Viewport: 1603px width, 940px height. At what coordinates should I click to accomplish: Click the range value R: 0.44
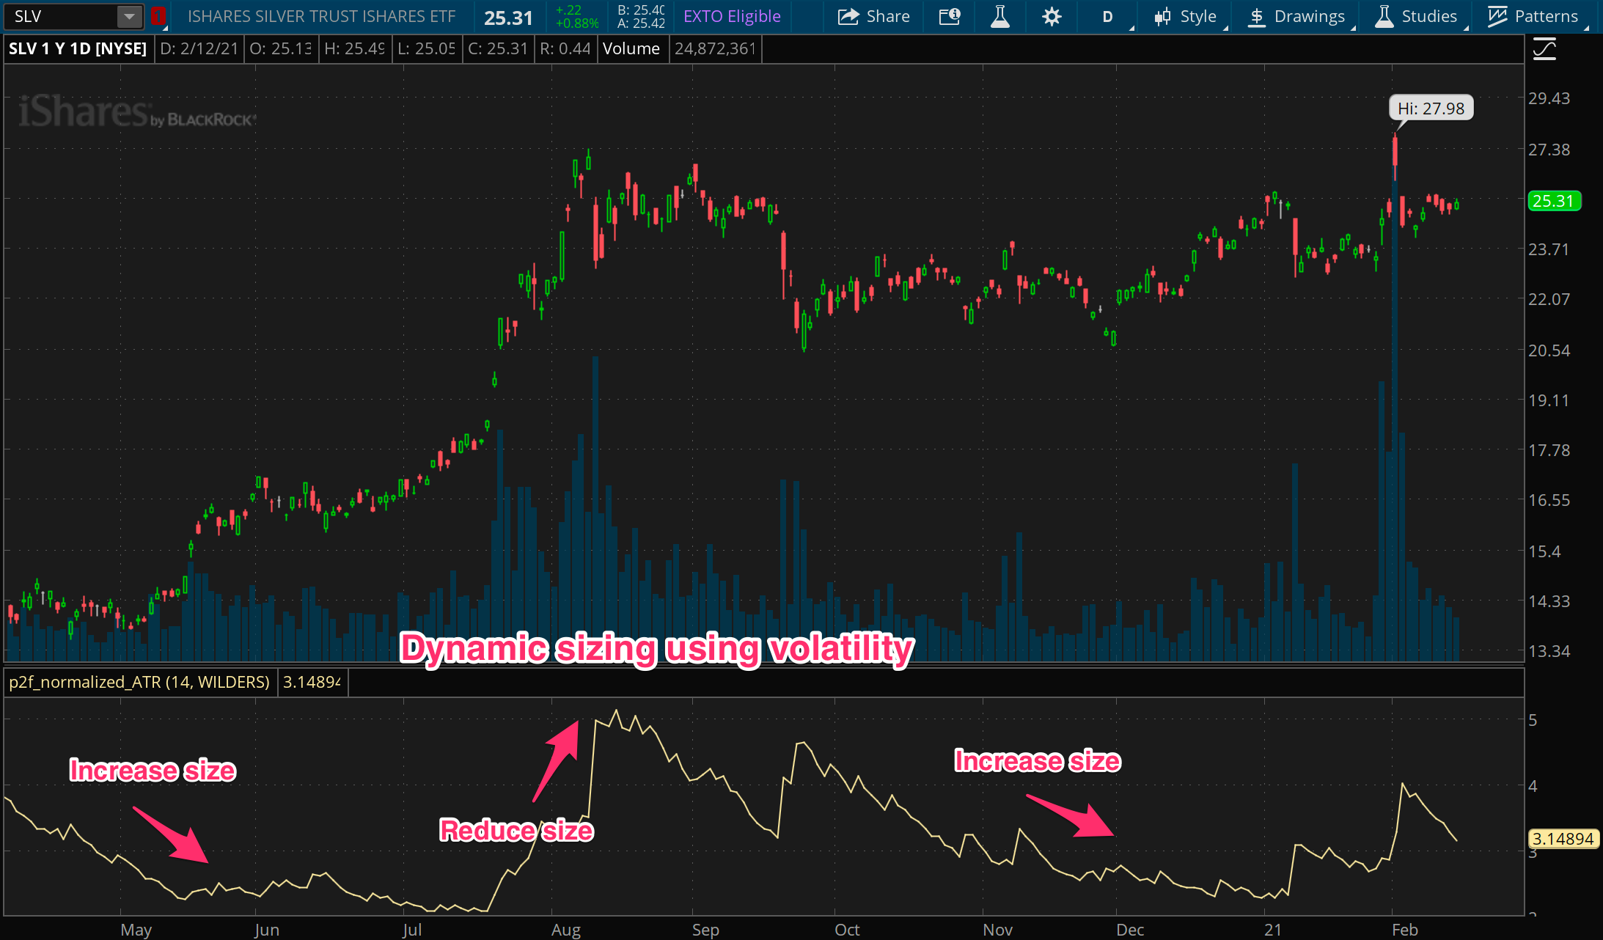565,49
